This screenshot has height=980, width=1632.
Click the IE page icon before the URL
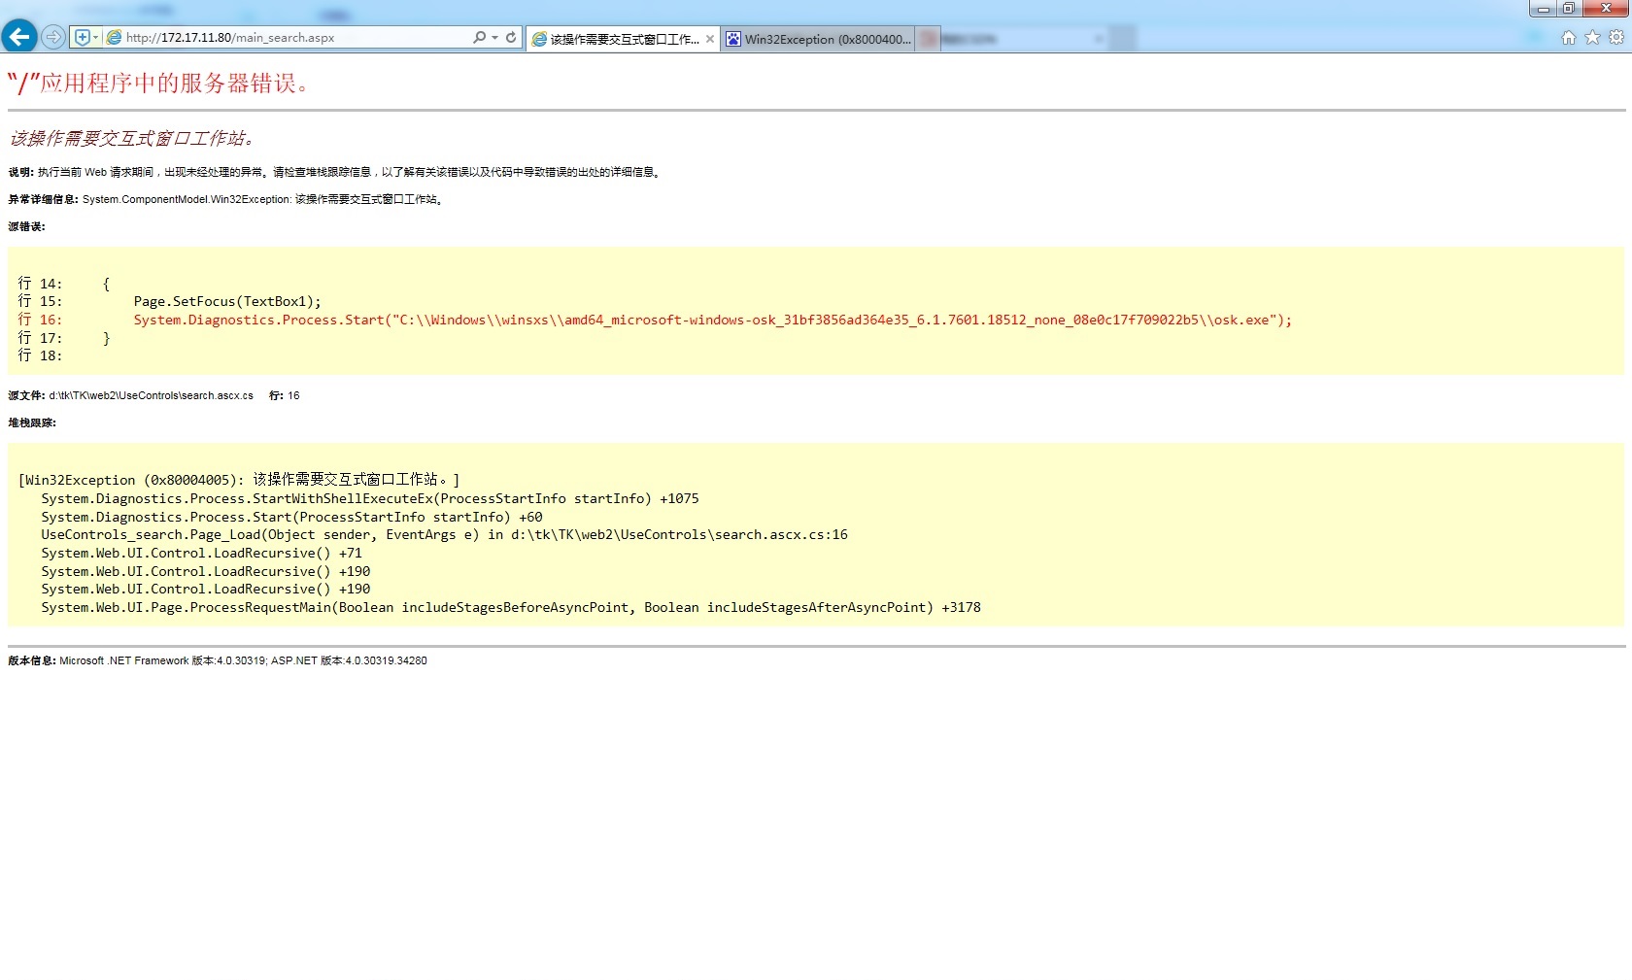(114, 37)
